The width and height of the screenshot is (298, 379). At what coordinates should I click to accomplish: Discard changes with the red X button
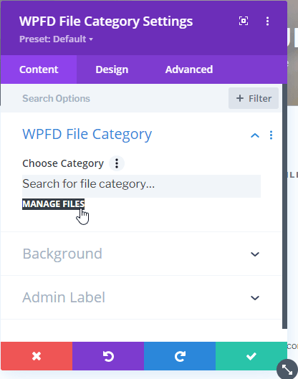click(37, 356)
